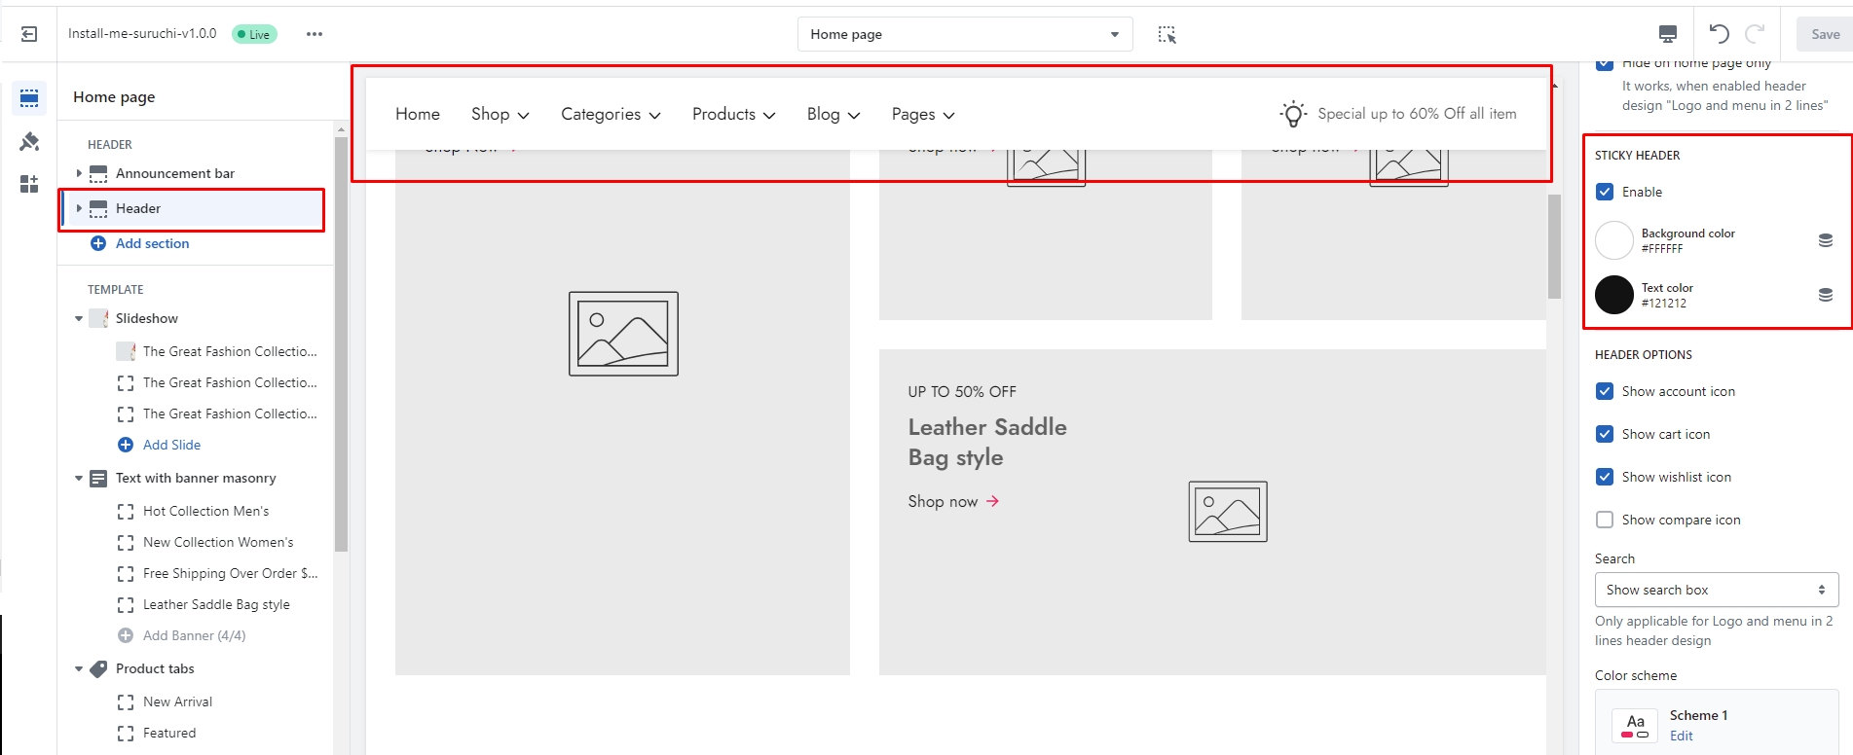Screen dimensions: 1853x755
Task: Click the undo arrow icon
Action: (x=1719, y=34)
